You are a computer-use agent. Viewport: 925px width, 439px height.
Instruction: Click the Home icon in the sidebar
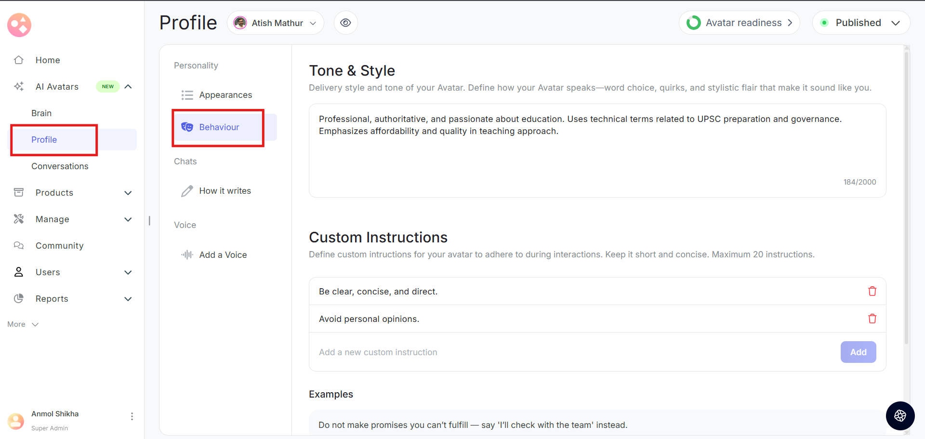pyautogui.click(x=19, y=60)
